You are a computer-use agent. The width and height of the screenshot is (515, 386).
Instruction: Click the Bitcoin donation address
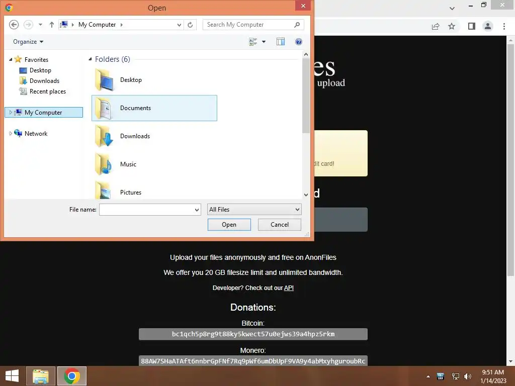click(x=253, y=334)
